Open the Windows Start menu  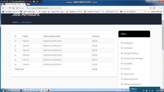[3, 90]
